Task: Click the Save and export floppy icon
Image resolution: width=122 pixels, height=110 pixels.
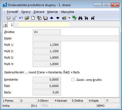Action: pyautogui.click(x=14, y=18)
